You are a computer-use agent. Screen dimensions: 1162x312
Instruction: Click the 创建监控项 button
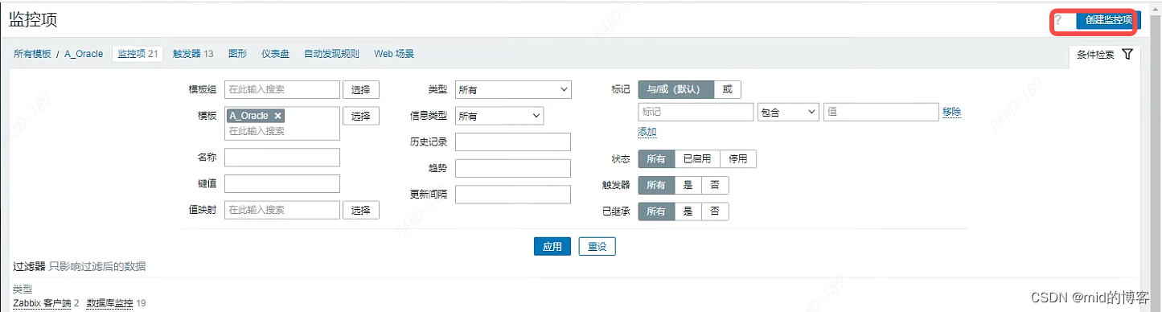pyautogui.click(x=1107, y=20)
